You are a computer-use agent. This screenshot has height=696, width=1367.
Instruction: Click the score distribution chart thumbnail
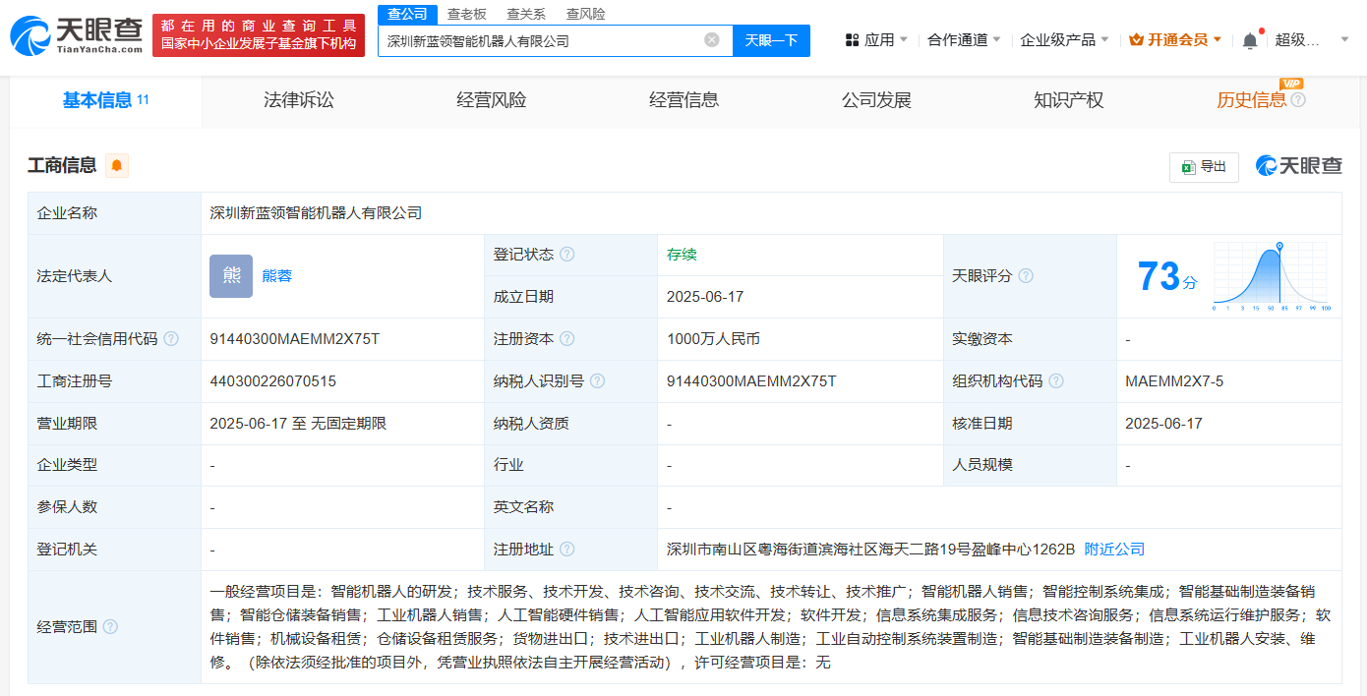pyautogui.click(x=1270, y=276)
